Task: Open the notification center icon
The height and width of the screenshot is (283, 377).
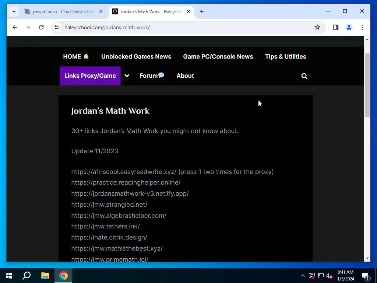Action: point(365,276)
